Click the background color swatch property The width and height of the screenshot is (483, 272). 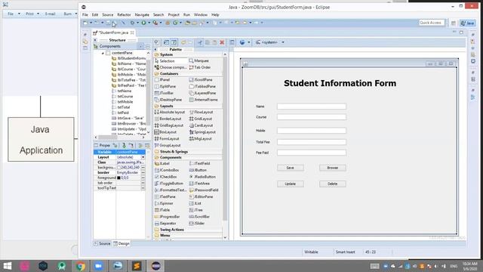point(119,168)
